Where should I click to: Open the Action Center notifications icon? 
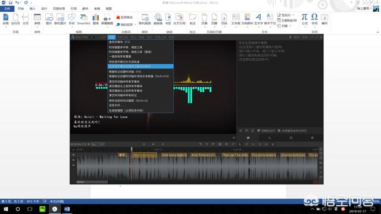point(373,209)
